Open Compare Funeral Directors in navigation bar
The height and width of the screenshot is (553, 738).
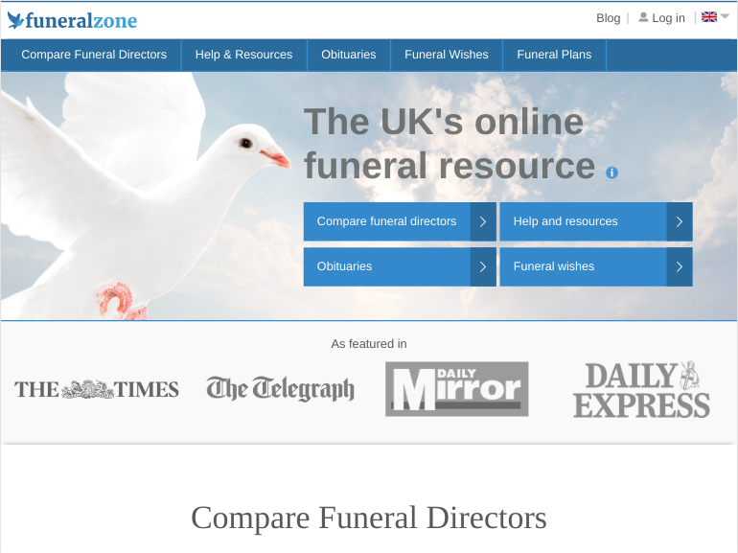[x=94, y=55]
